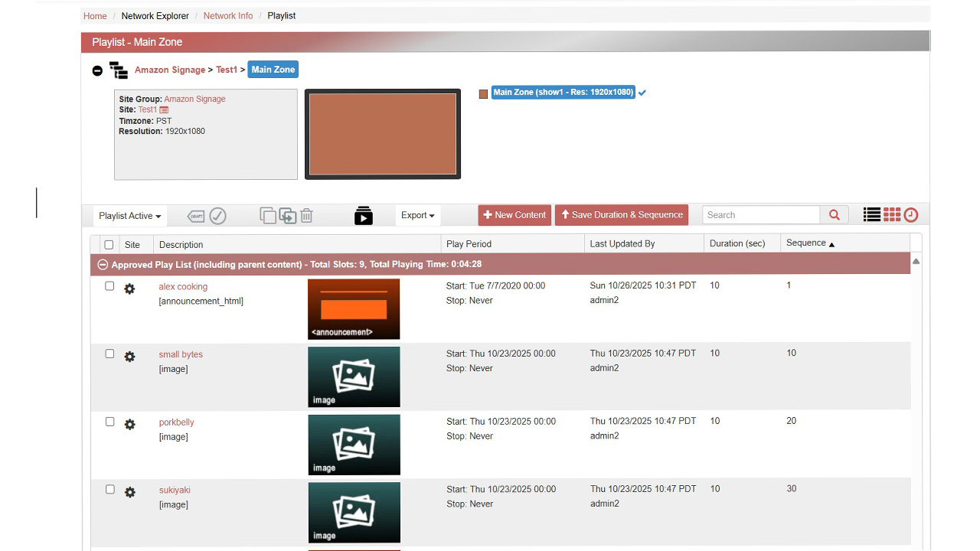Go to Network Explorer breadcrumb
Viewport: 980px width, 551px height.
click(155, 15)
